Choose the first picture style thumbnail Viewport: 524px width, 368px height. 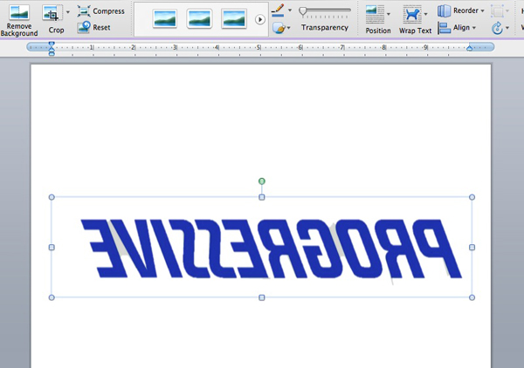[x=165, y=18]
